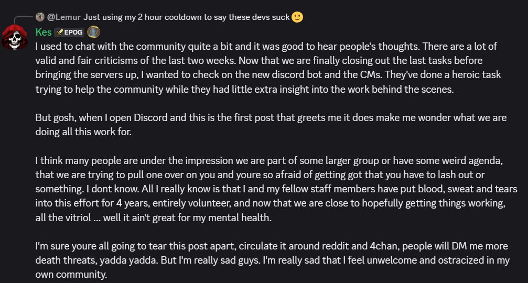Click the reply connector line above avatar

point(23,19)
